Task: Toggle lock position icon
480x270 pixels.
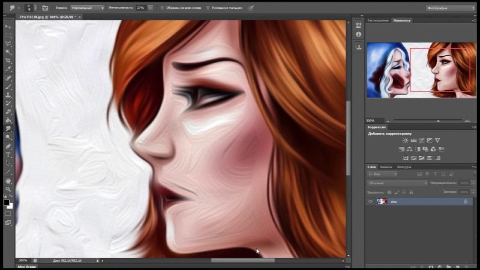Action: click(x=404, y=192)
